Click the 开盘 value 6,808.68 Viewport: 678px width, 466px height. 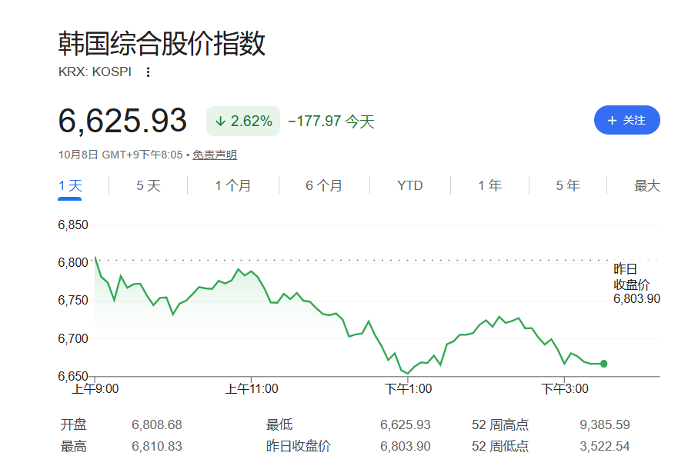click(156, 424)
